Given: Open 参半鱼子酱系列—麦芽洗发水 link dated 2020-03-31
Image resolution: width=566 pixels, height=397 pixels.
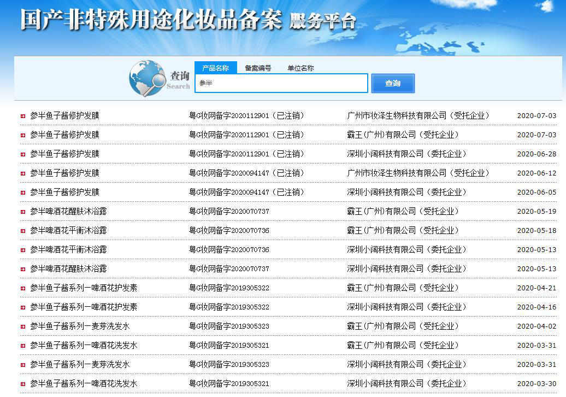Looking at the screenshot, I should pos(80,365).
